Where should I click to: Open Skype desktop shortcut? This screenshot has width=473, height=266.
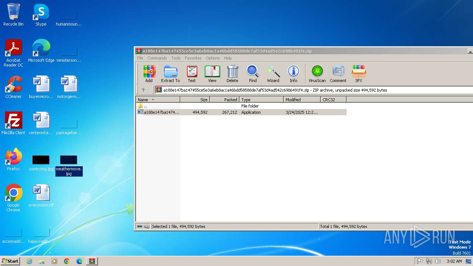click(41, 15)
